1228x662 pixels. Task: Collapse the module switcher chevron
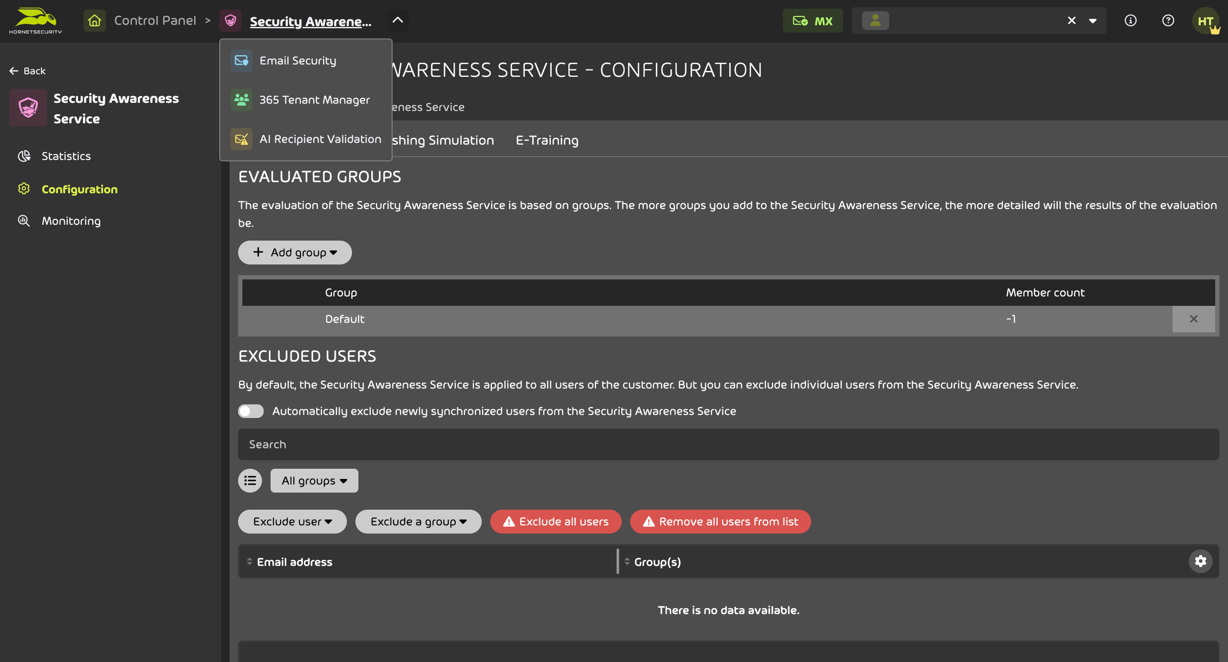[398, 20]
